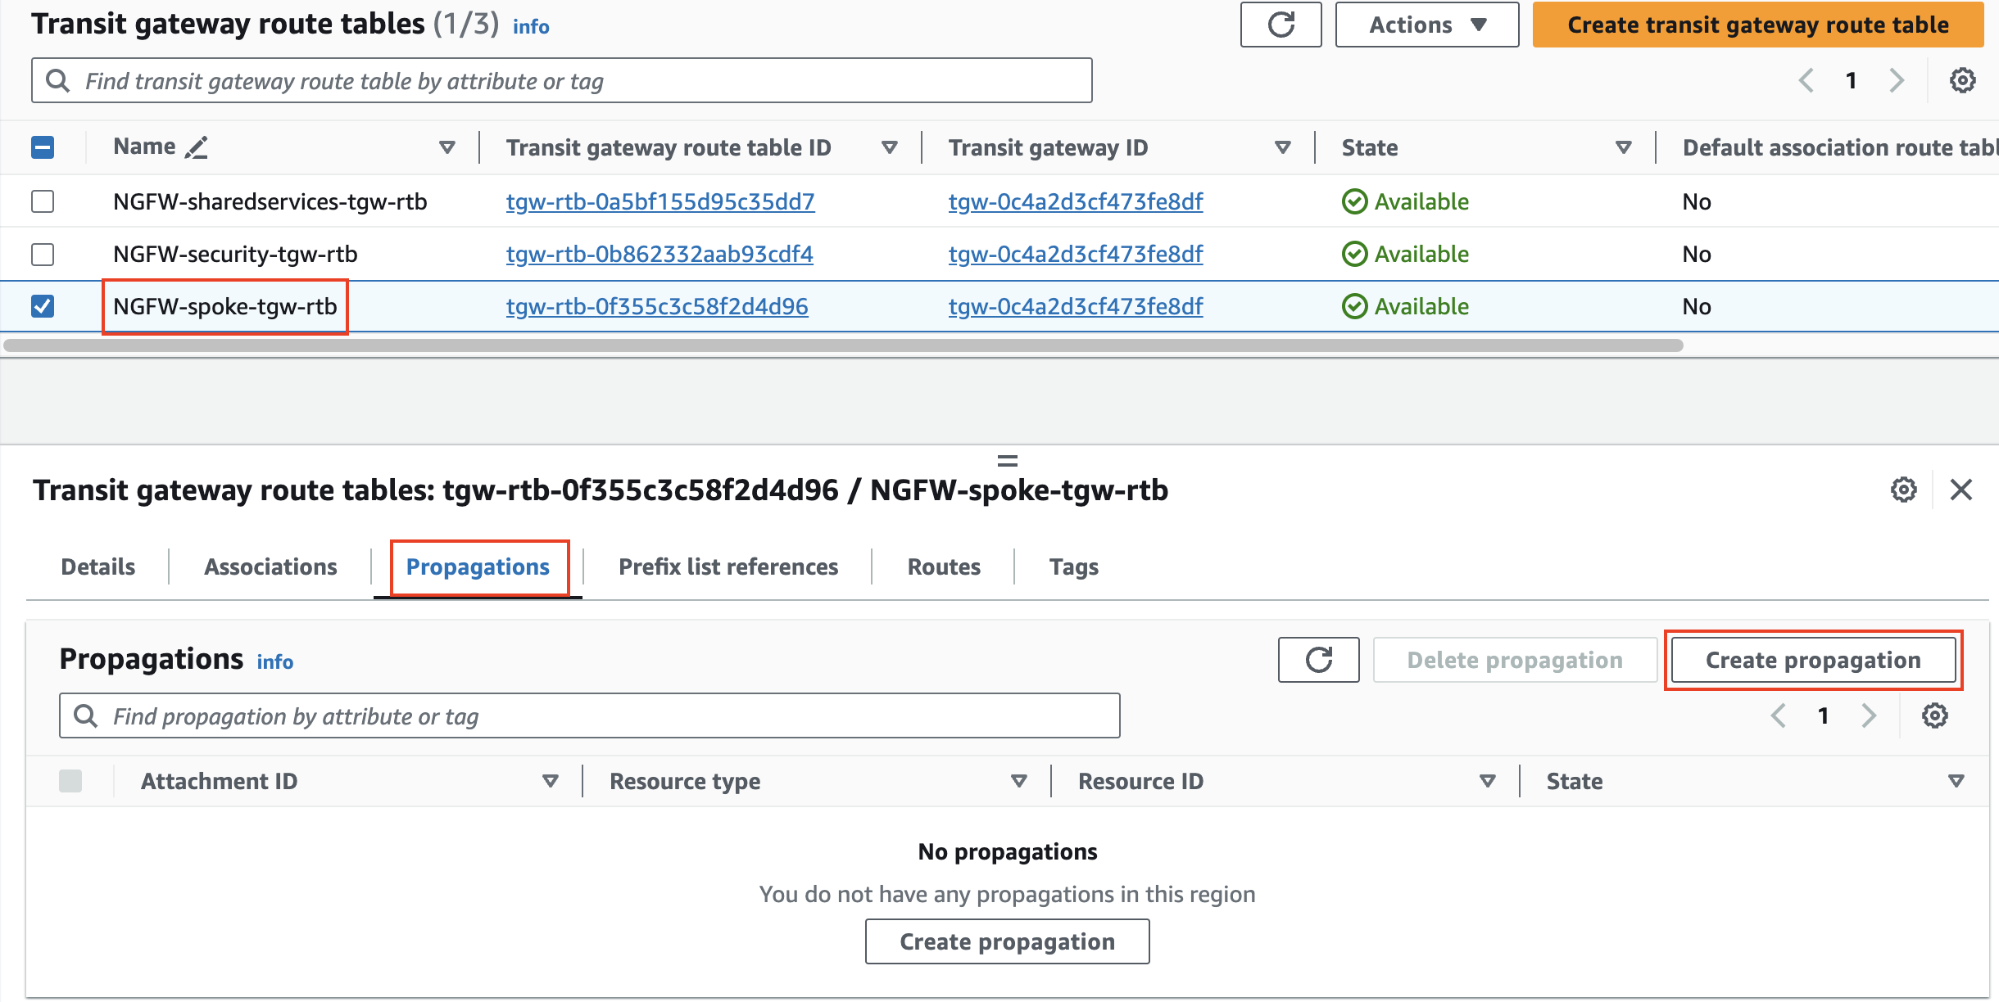1999x1002 pixels.
Task: Open Propagations table settings gear
Action: (x=1935, y=715)
